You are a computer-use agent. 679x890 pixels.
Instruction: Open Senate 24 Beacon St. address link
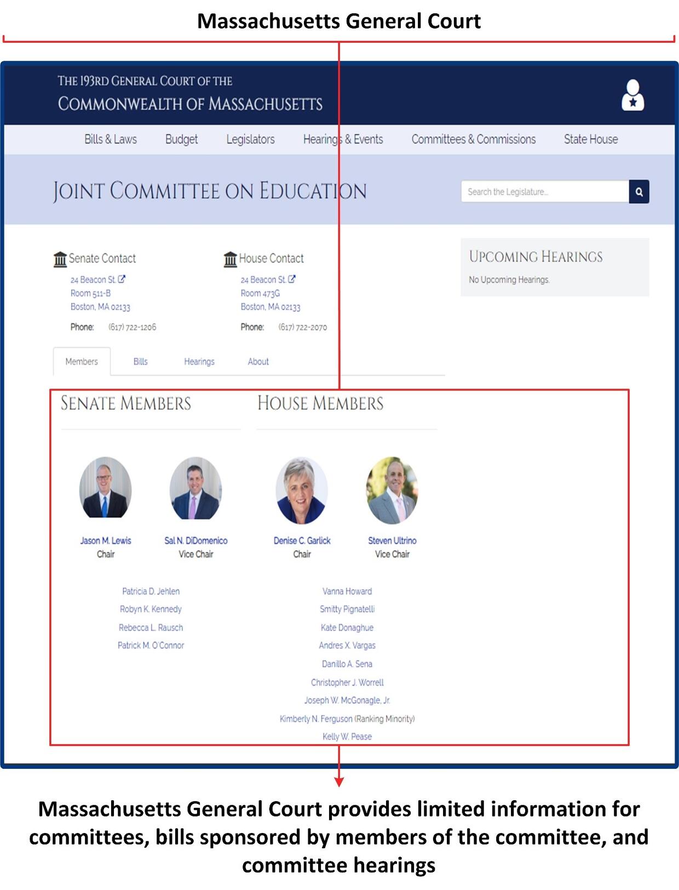93,279
